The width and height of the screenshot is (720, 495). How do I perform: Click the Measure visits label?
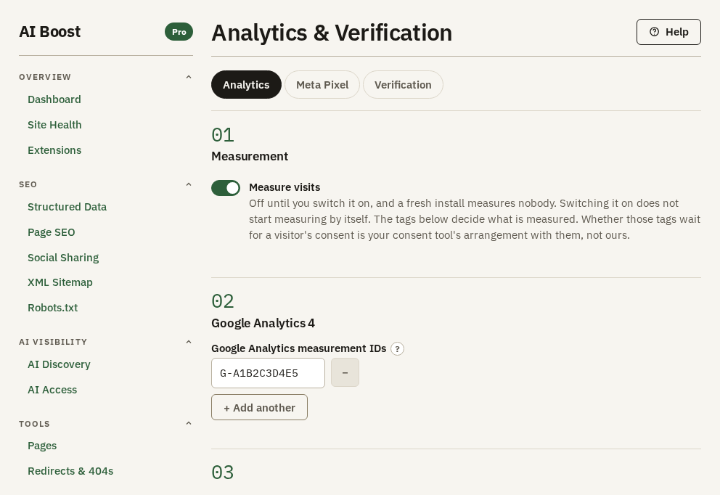[x=285, y=187]
